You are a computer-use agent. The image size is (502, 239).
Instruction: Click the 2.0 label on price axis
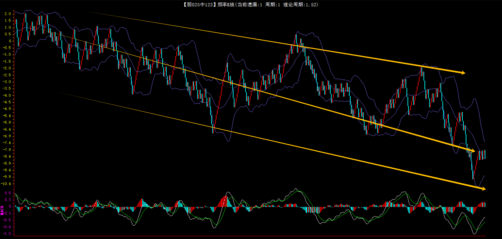tap(8, 14)
